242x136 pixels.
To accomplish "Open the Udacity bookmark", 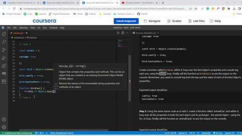I will click(90, 14).
